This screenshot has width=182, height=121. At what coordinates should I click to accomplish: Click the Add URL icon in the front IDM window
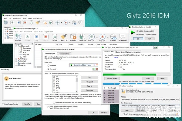coord(18,37)
